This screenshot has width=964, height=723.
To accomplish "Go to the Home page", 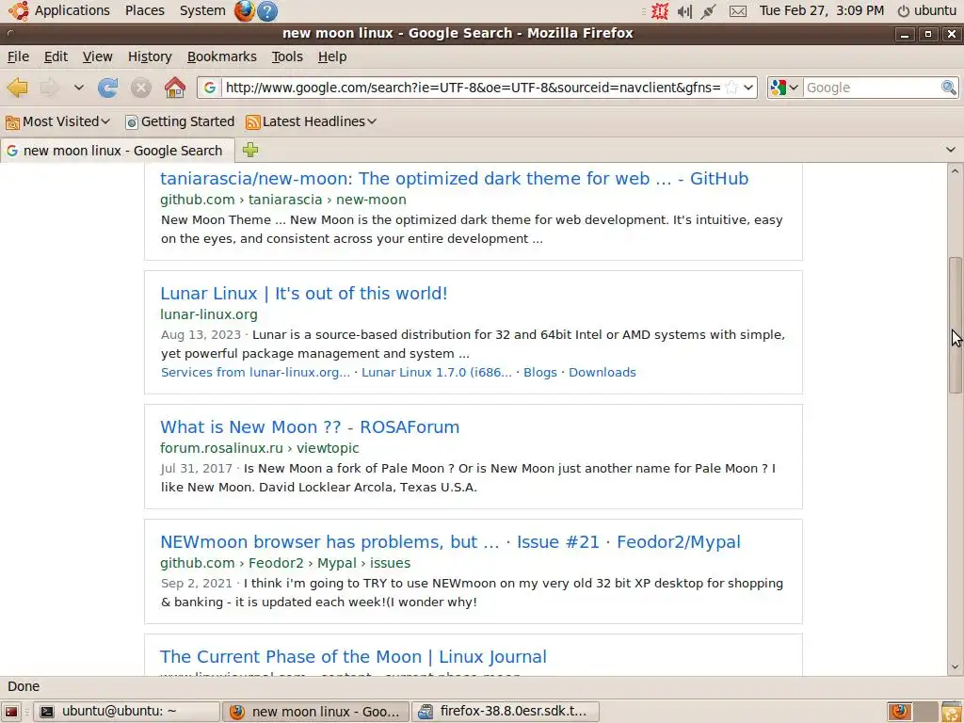I will (174, 88).
